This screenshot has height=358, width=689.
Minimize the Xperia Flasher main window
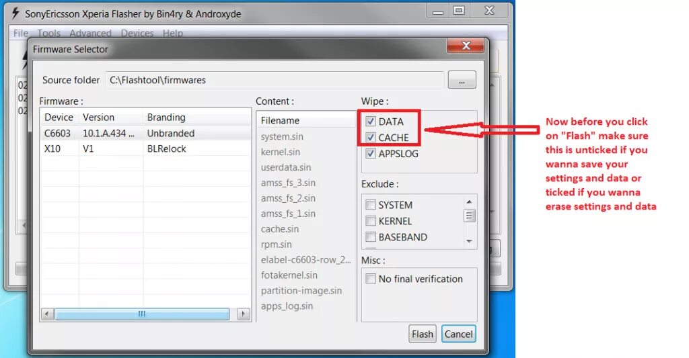438,11
